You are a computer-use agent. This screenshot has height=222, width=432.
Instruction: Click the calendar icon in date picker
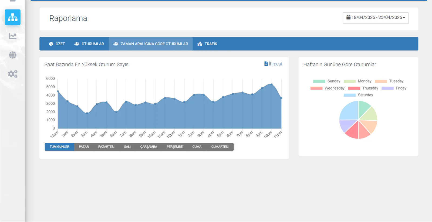348,17
